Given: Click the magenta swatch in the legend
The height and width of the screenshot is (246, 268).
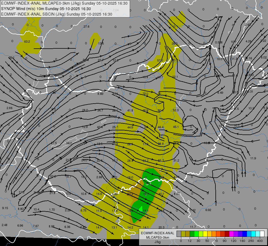Looking at the screenshot, I should click(x=232, y=234).
